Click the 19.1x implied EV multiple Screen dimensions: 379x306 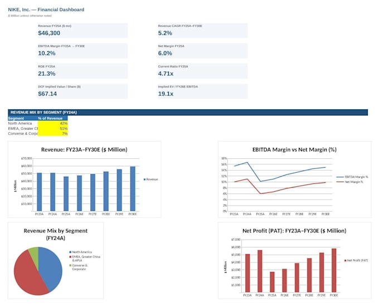pos(166,94)
